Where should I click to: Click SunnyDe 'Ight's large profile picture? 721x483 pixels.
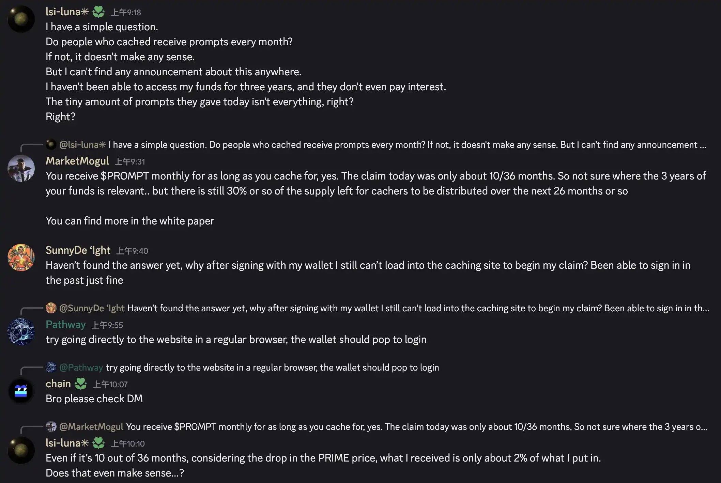point(21,258)
